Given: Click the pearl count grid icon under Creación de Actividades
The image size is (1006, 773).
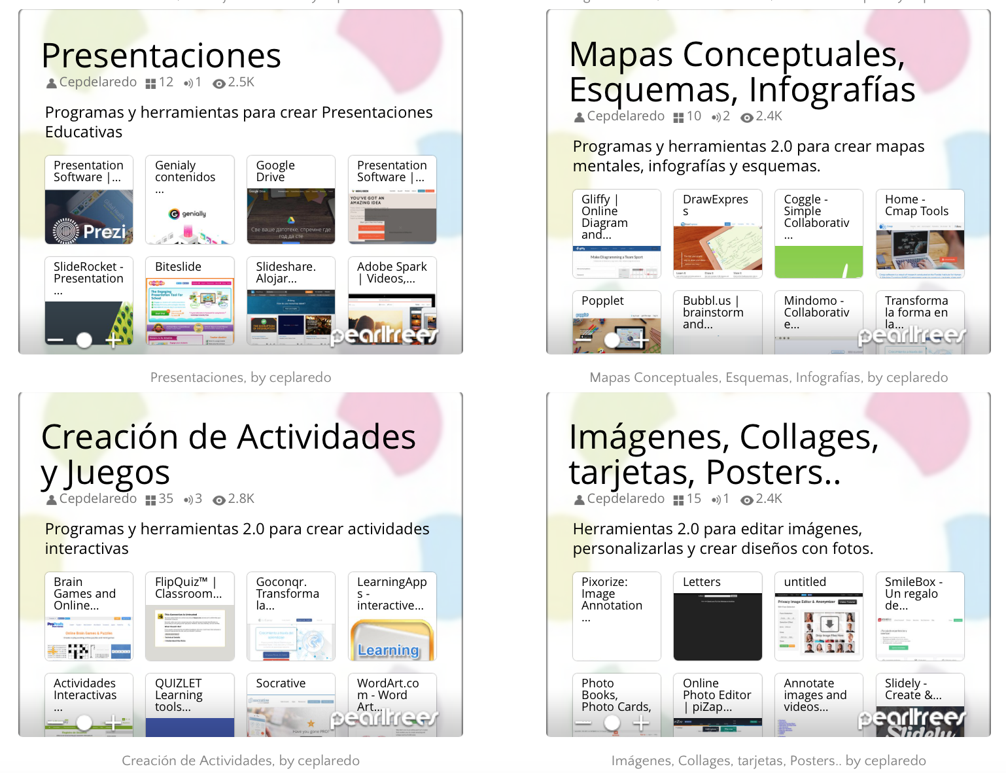Looking at the screenshot, I should pyautogui.click(x=150, y=500).
